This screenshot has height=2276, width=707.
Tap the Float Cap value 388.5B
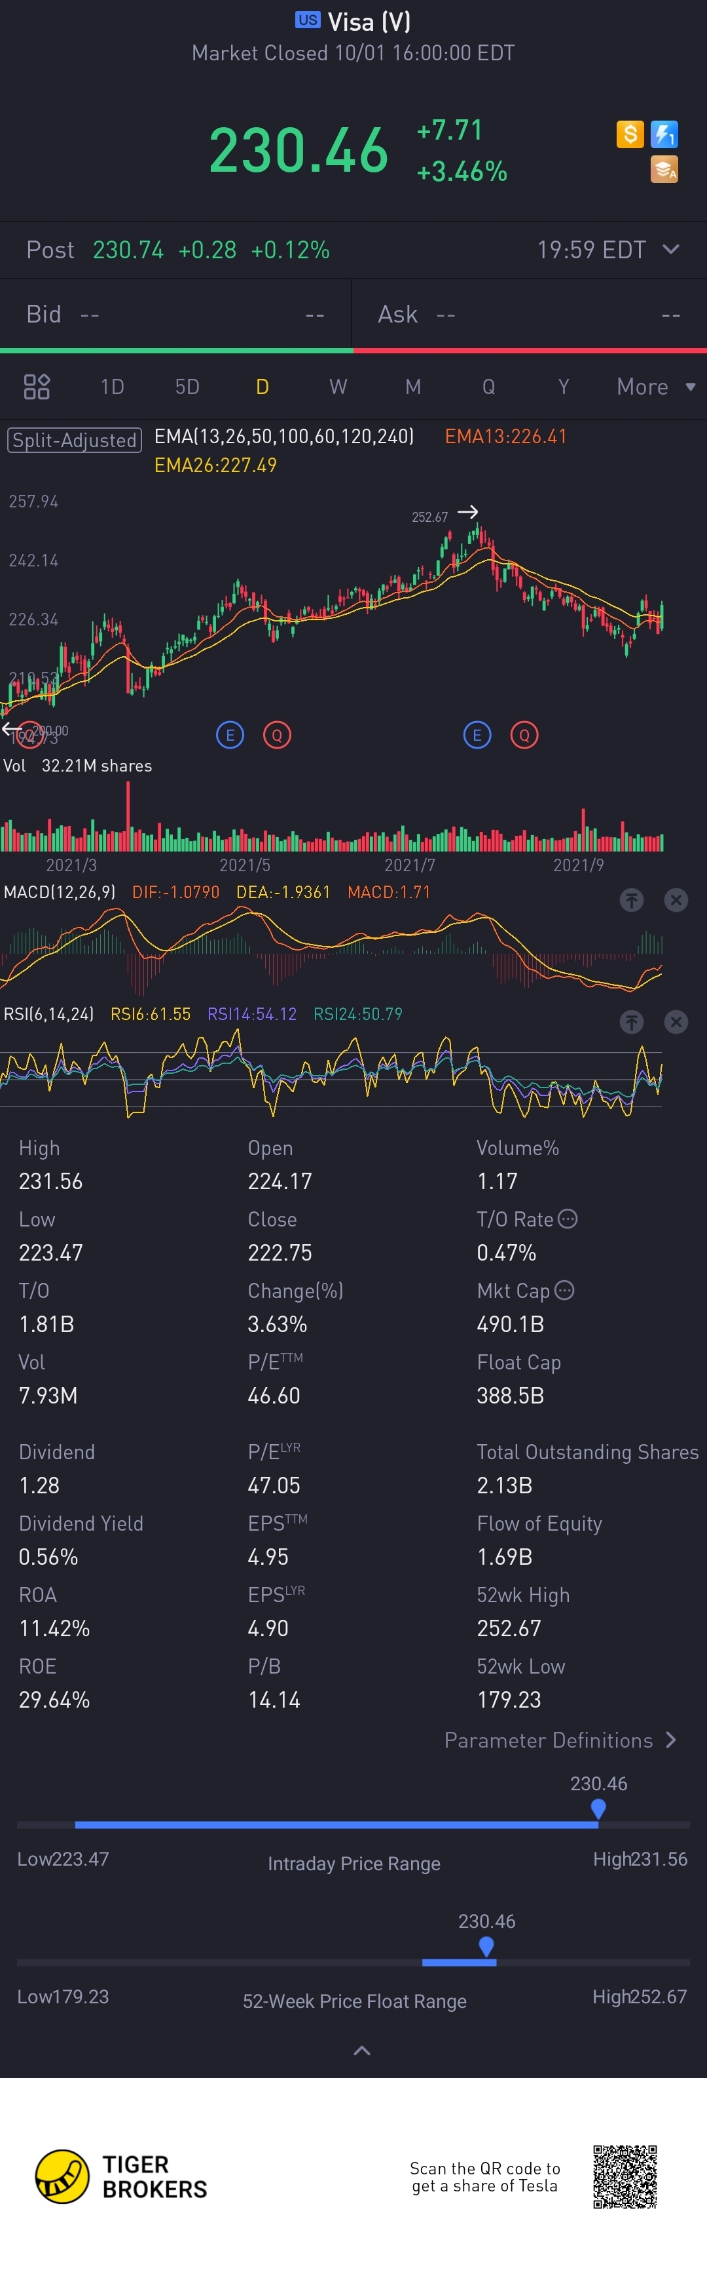point(510,1395)
